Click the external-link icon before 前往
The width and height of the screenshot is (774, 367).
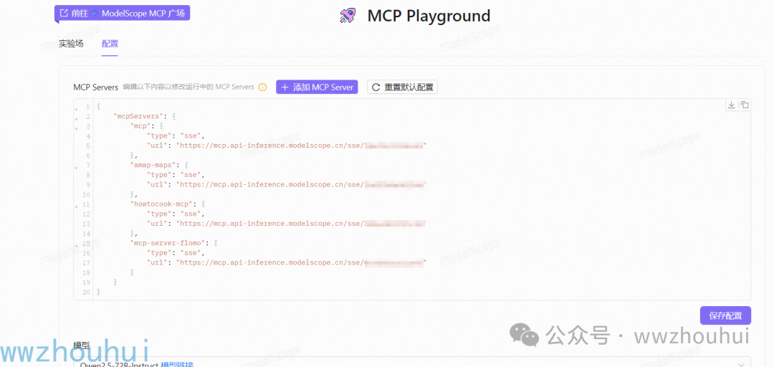[x=64, y=13]
